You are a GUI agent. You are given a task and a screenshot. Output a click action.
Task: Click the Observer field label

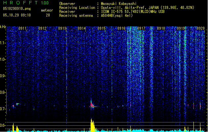[x=67, y=4]
